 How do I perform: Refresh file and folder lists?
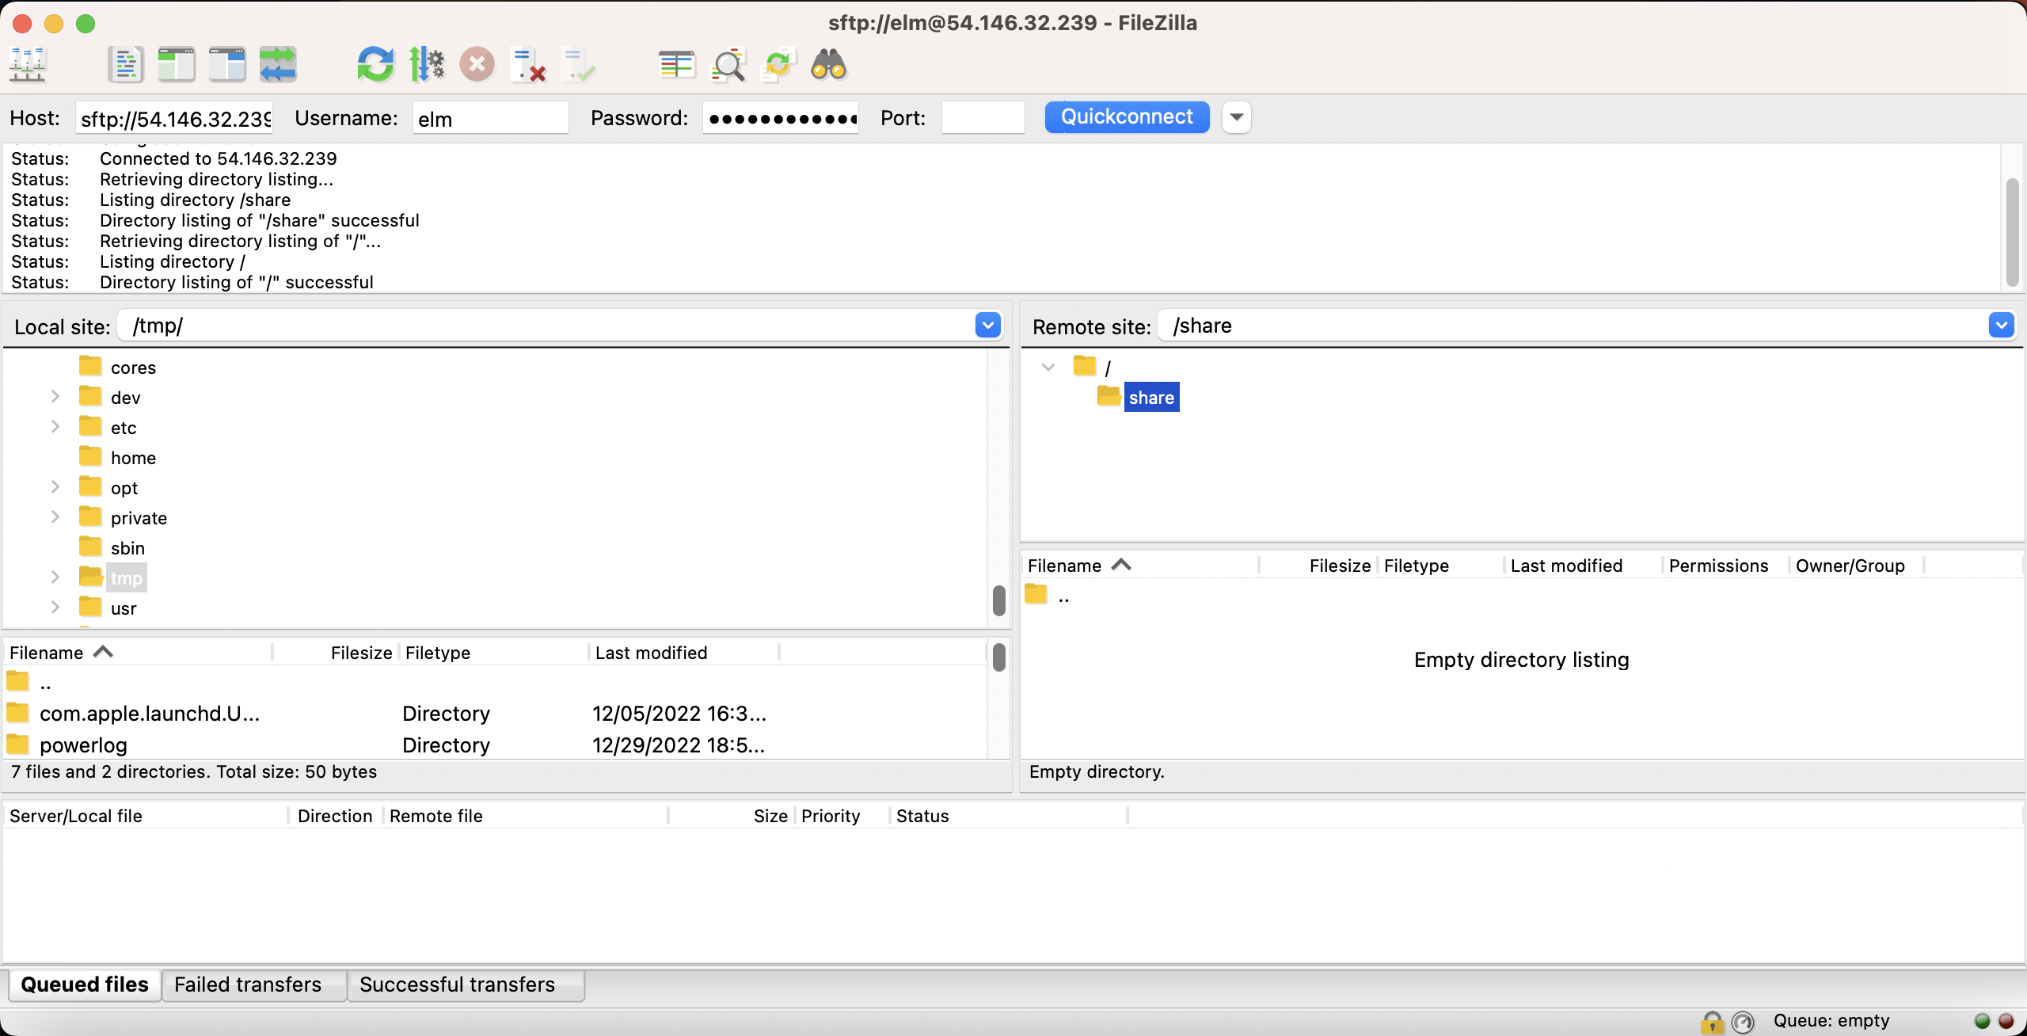(x=375, y=65)
